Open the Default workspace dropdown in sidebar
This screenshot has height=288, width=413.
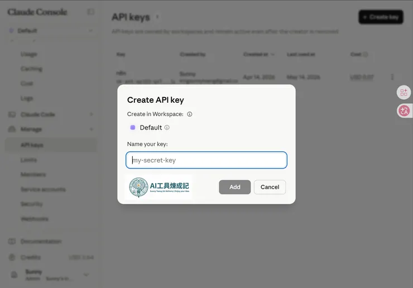click(x=51, y=31)
